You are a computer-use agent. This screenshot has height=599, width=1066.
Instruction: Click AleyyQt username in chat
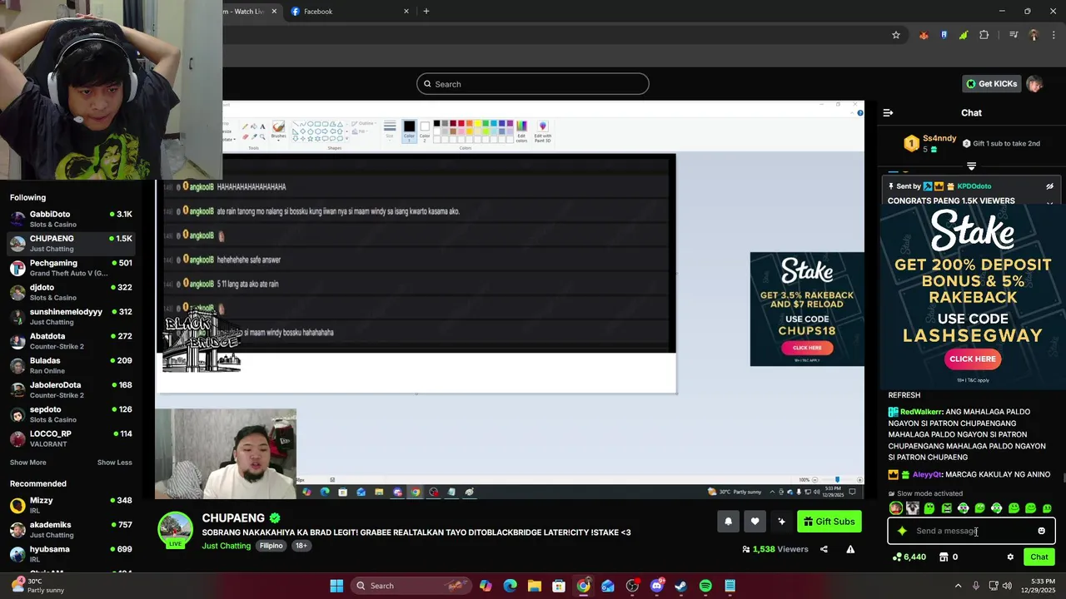point(927,475)
